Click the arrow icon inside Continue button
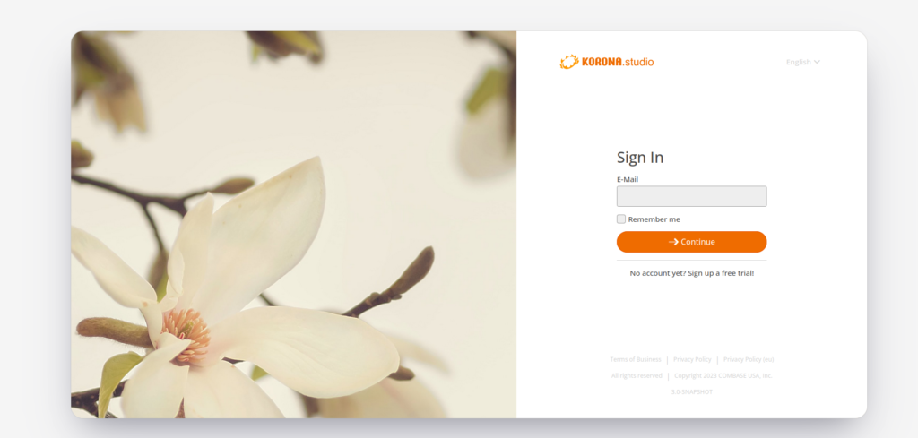The height and width of the screenshot is (438, 918). point(673,242)
